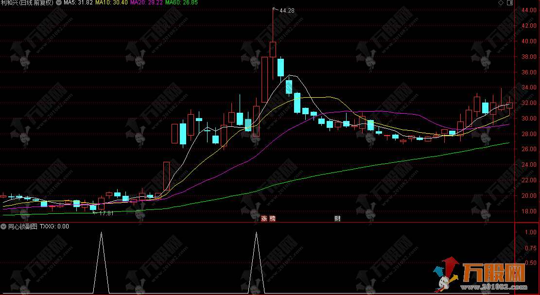
Task: Click the 0.75 sub-chart axis label
Action: coord(530,248)
